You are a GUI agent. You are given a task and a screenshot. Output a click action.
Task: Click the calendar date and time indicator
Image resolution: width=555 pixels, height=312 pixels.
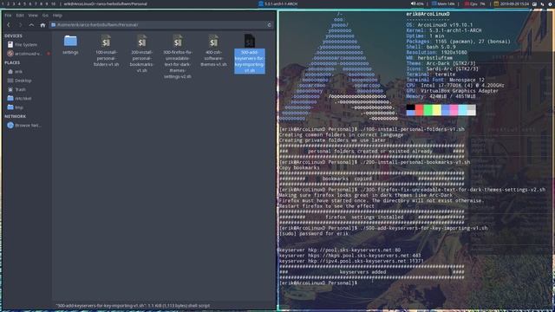pos(512,3)
